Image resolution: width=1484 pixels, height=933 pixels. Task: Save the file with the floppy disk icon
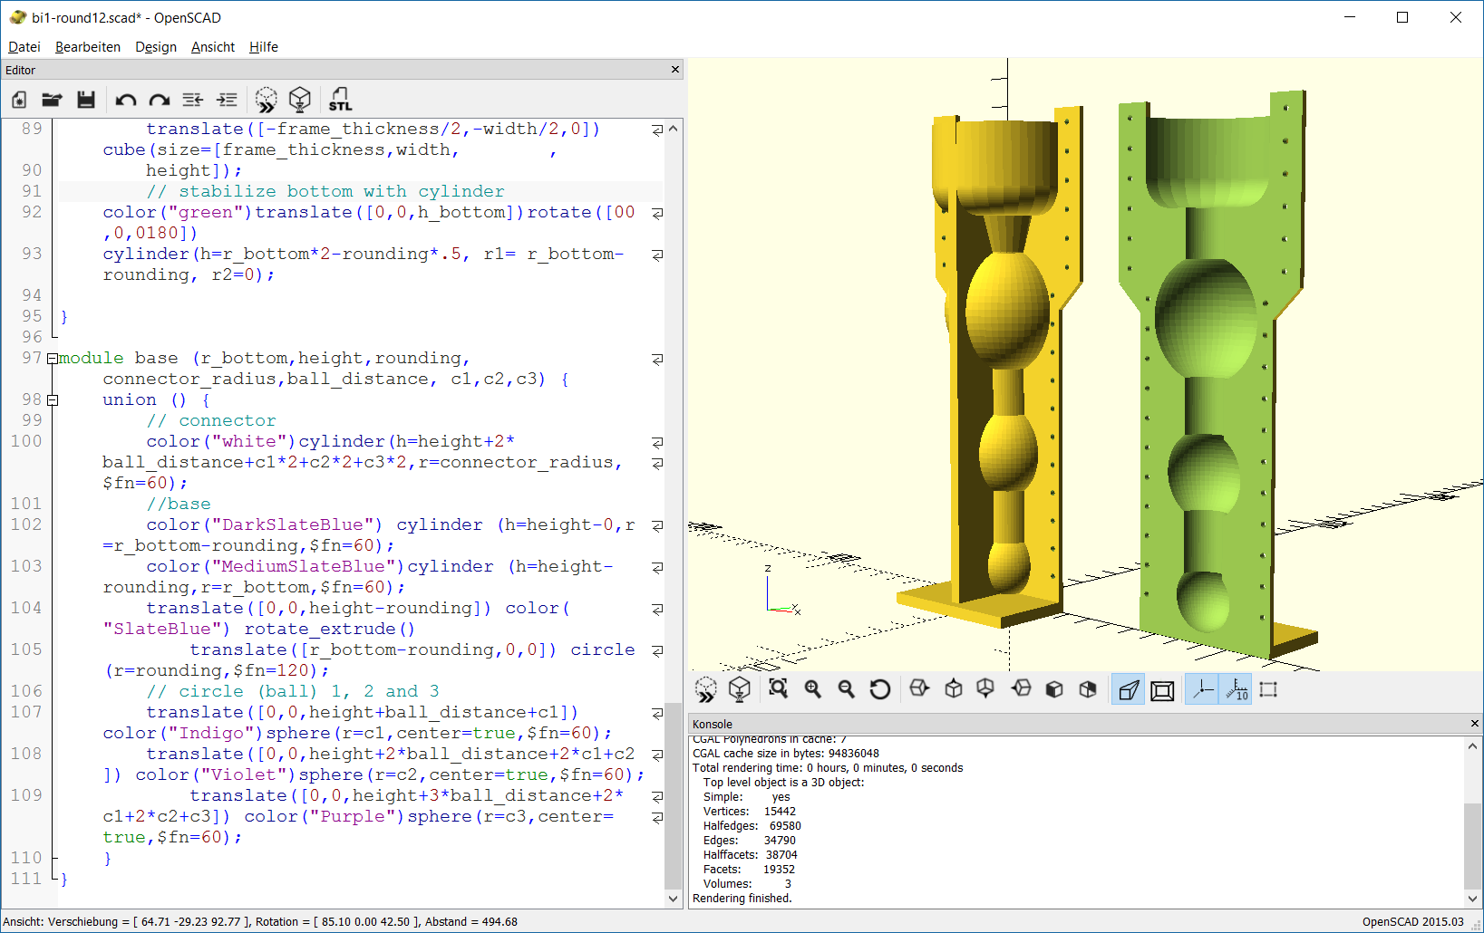[86, 100]
